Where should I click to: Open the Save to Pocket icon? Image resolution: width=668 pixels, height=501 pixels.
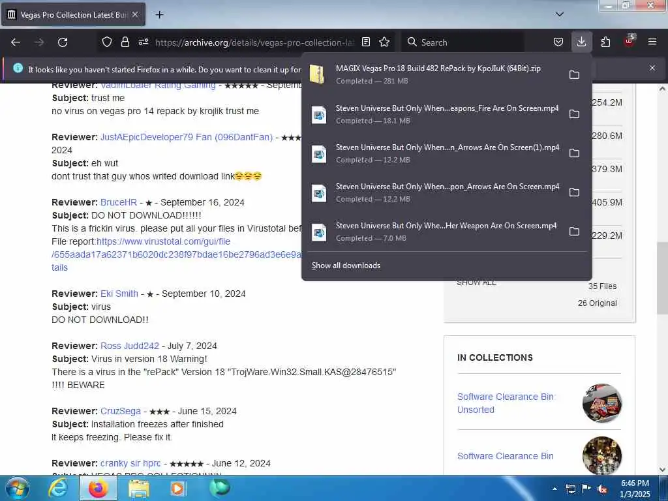tap(558, 42)
